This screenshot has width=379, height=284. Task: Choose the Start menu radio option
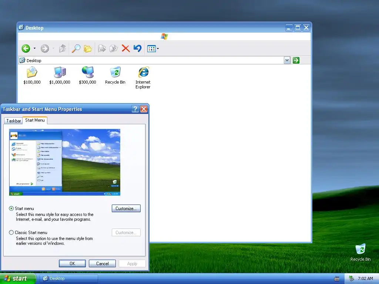[x=11, y=209]
